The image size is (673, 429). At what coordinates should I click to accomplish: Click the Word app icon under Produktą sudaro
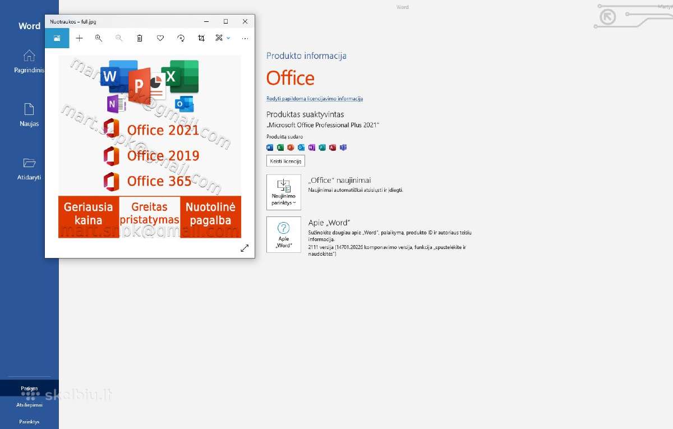pos(270,147)
